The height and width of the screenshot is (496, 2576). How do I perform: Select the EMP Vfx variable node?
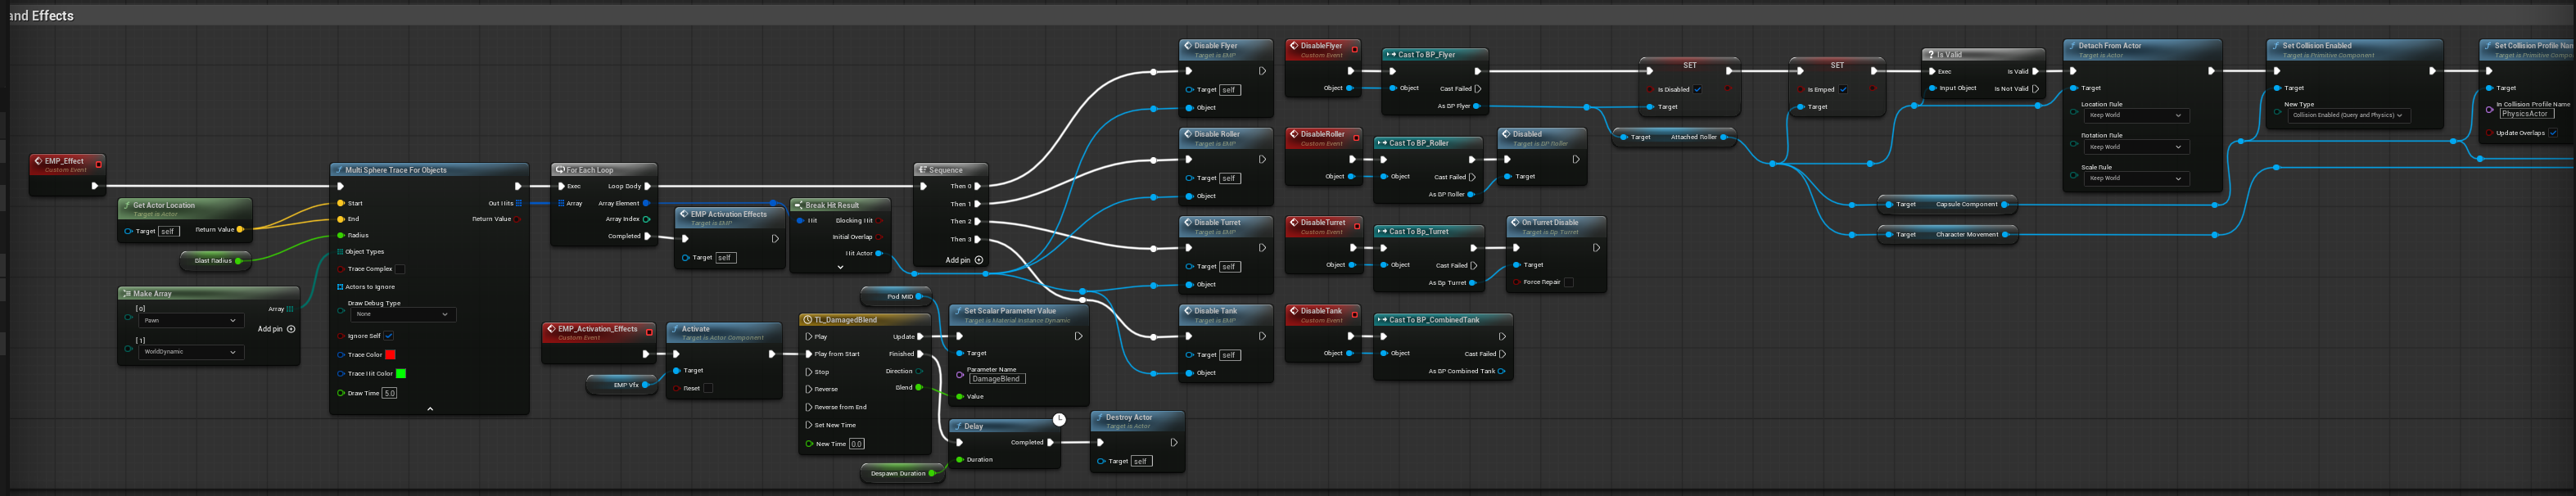(x=622, y=385)
